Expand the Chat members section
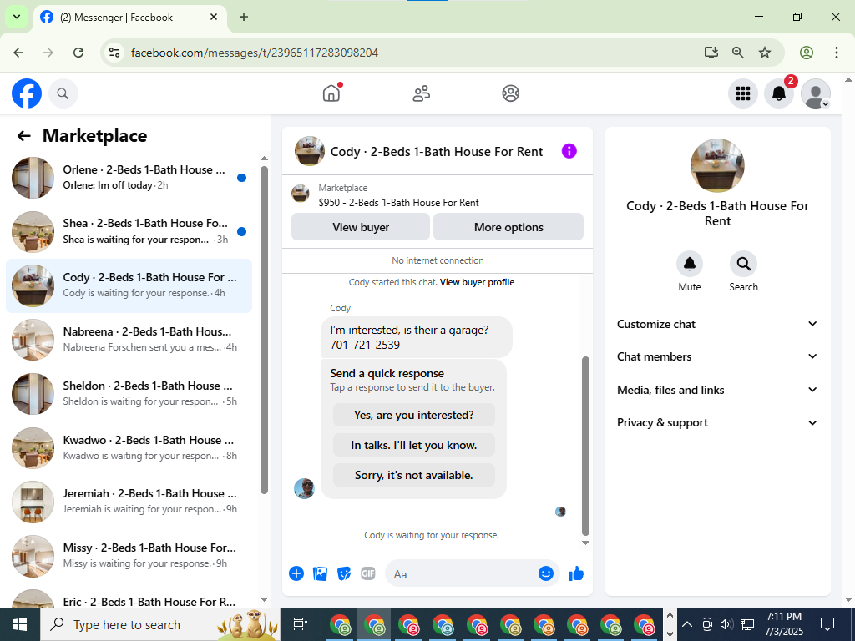 click(717, 356)
